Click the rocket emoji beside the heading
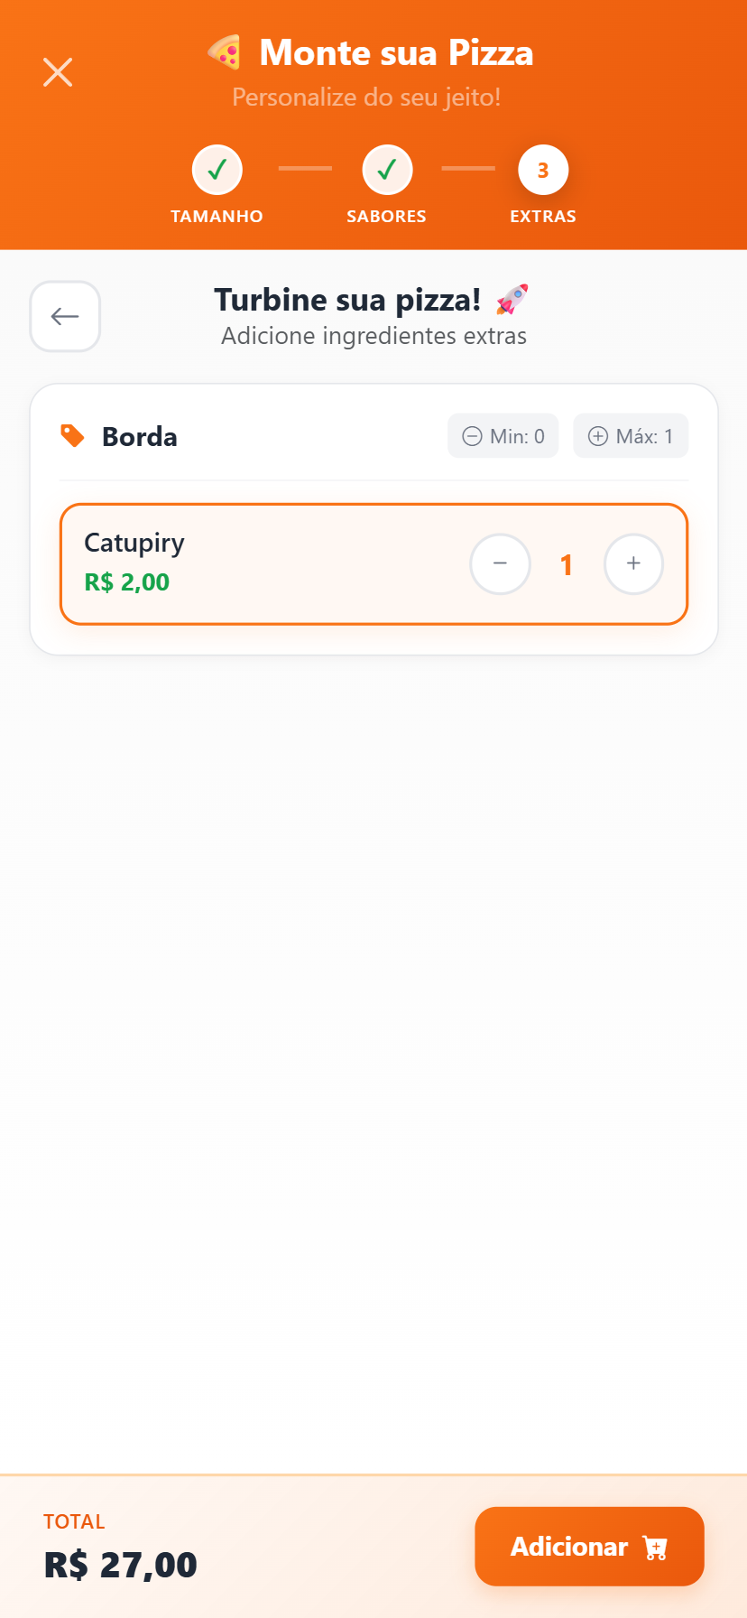The image size is (747, 1618). pyautogui.click(x=512, y=300)
